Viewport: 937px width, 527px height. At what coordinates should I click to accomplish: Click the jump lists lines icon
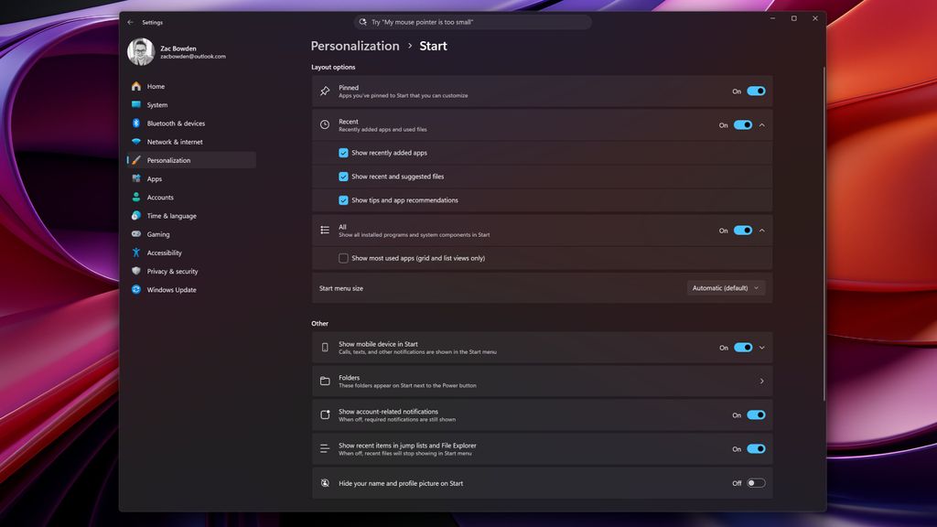tap(325, 448)
